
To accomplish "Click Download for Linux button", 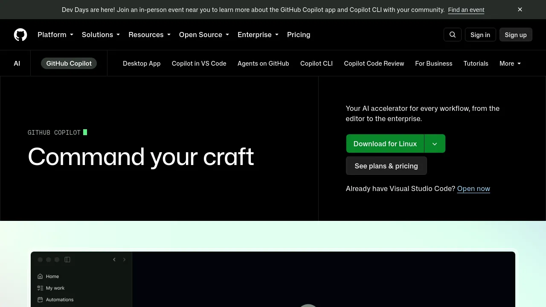I will click(x=385, y=144).
